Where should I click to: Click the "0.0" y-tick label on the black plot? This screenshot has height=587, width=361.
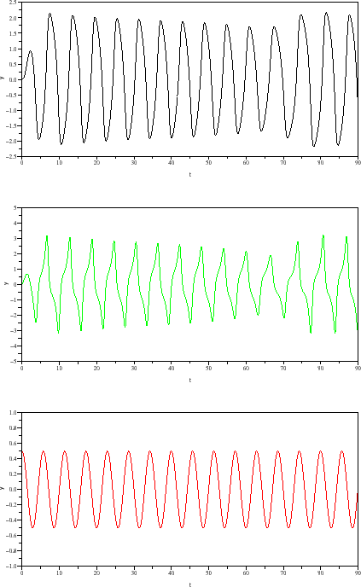(x=13, y=79)
